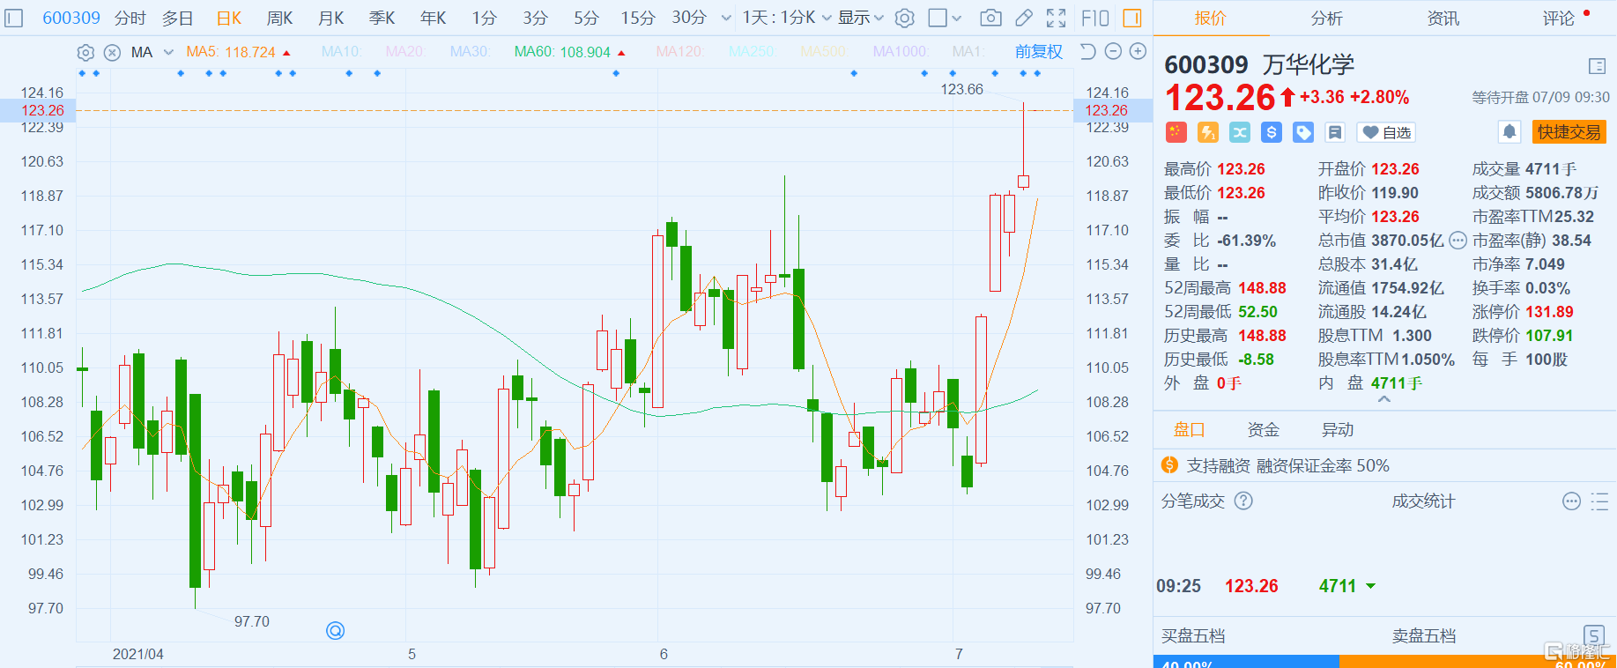The image size is (1617, 668).
Task: Take a chart screenshot with camera icon
Action: coord(990,18)
